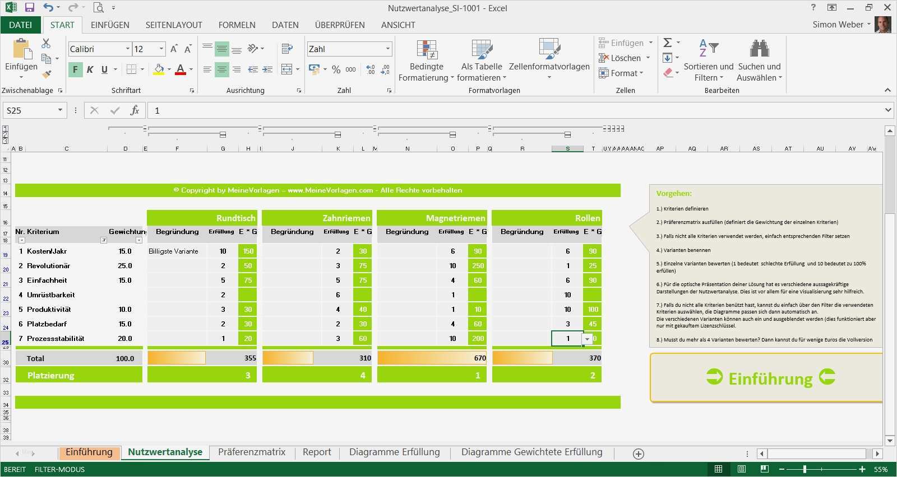Add a new sheet with plus icon
Viewport: 897px width, 477px height.
tap(638, 454)
